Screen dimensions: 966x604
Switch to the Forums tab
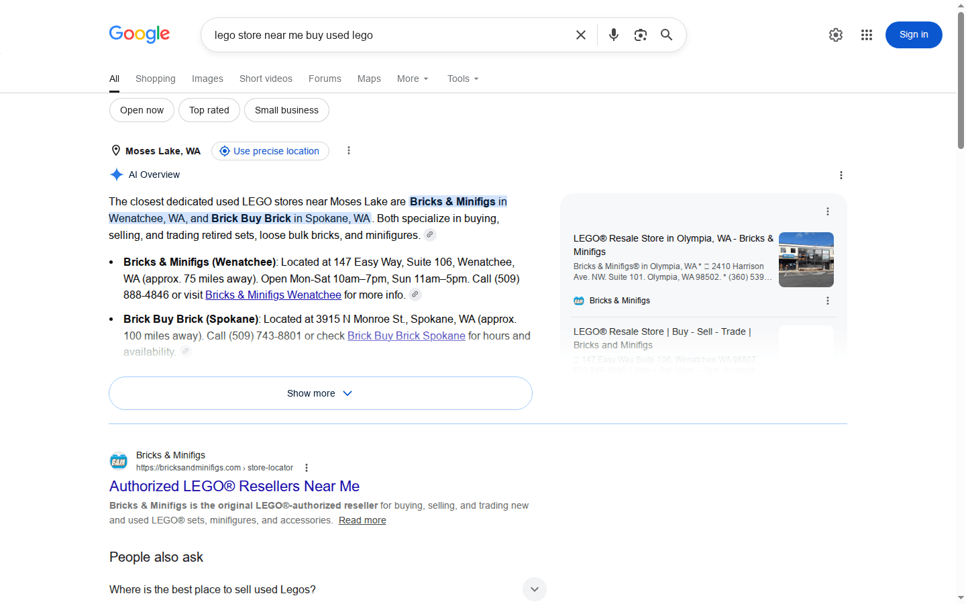[x=325, y=79]
